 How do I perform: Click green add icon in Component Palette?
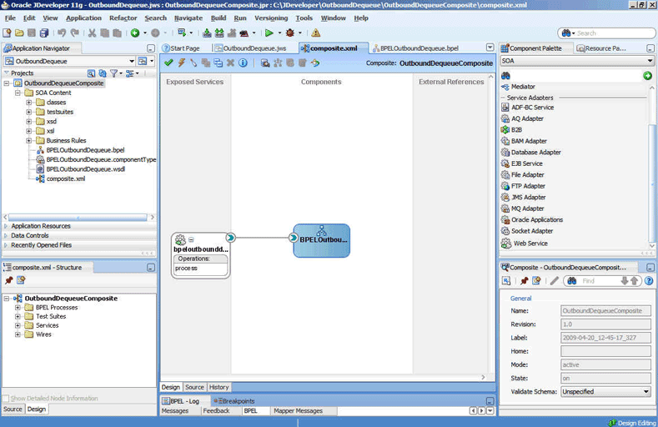pos(647,76)
